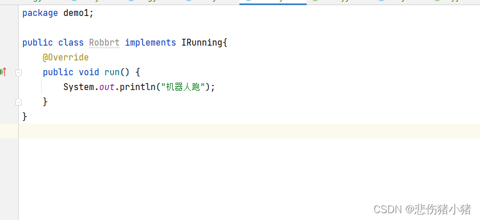Click the package demo1 declaration

(58, 13)
